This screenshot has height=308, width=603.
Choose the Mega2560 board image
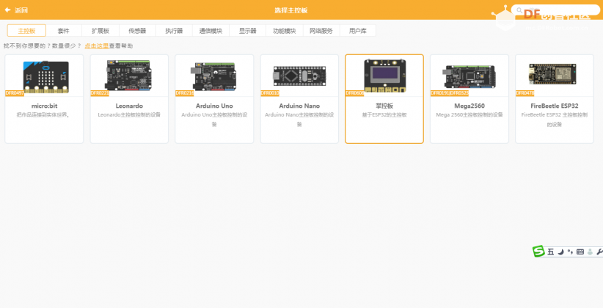469,76
